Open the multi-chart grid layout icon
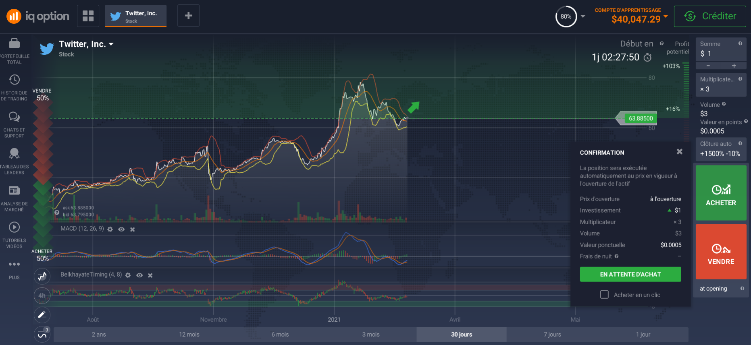Viewport: 751px width, 345px height. pos(88,16)
